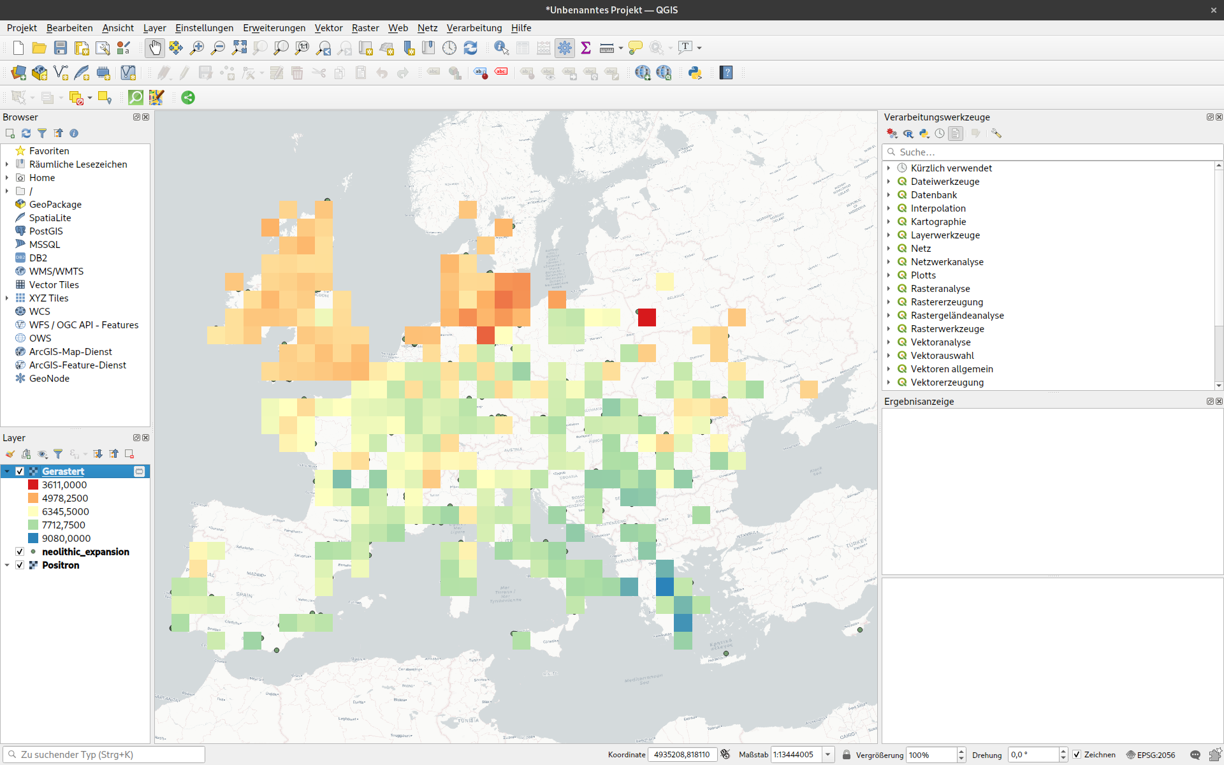
Task: Select the Pan Map hand tool
Action: click(155, 48)
